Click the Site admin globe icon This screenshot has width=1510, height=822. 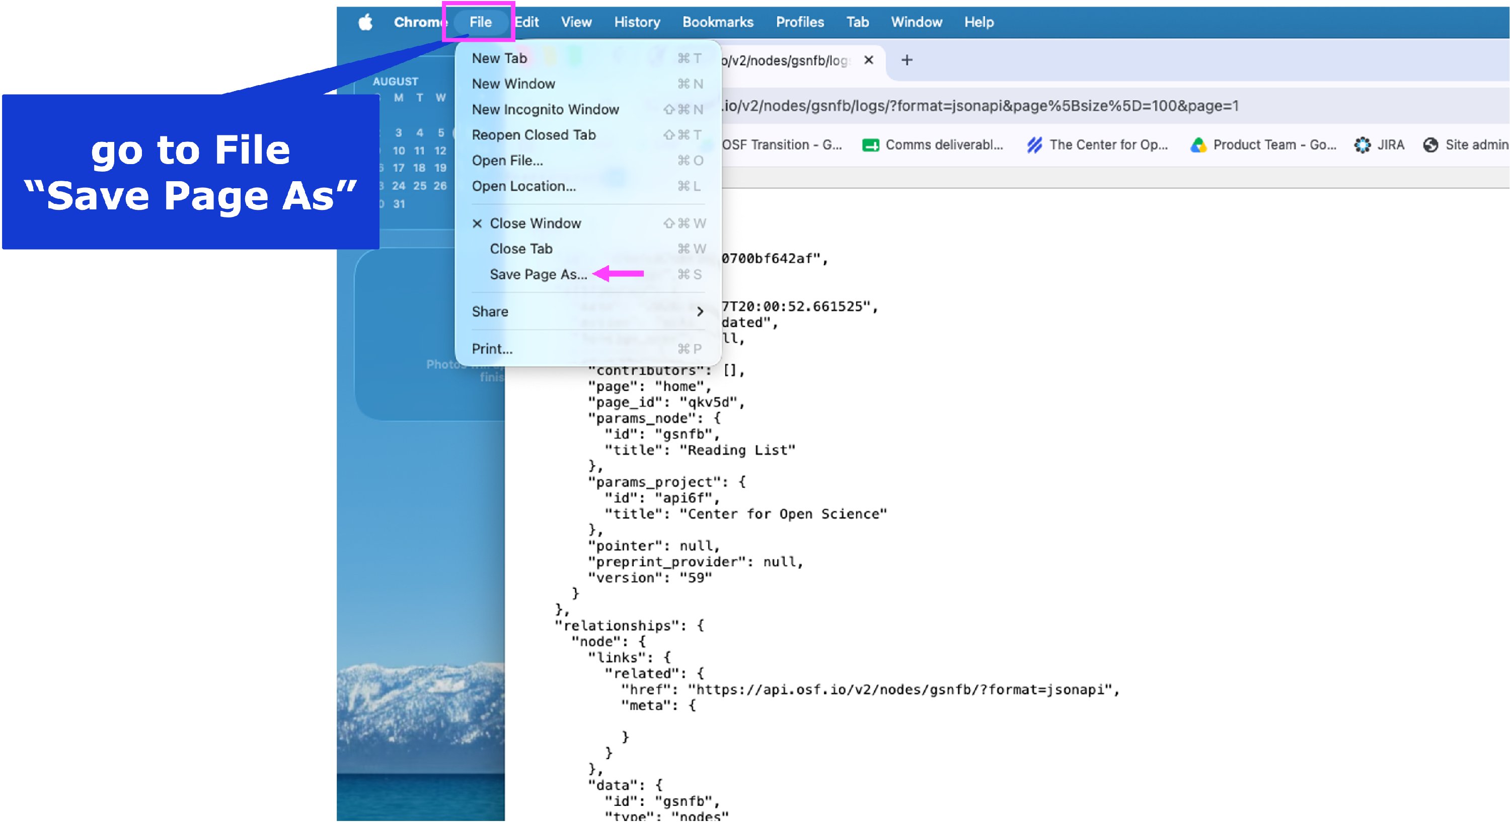pos(1431,145)
